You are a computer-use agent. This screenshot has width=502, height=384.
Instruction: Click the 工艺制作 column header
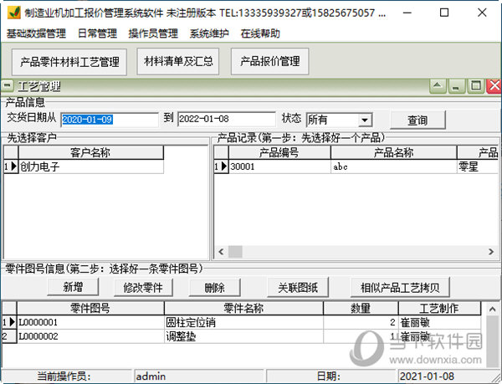coord(439,308)
